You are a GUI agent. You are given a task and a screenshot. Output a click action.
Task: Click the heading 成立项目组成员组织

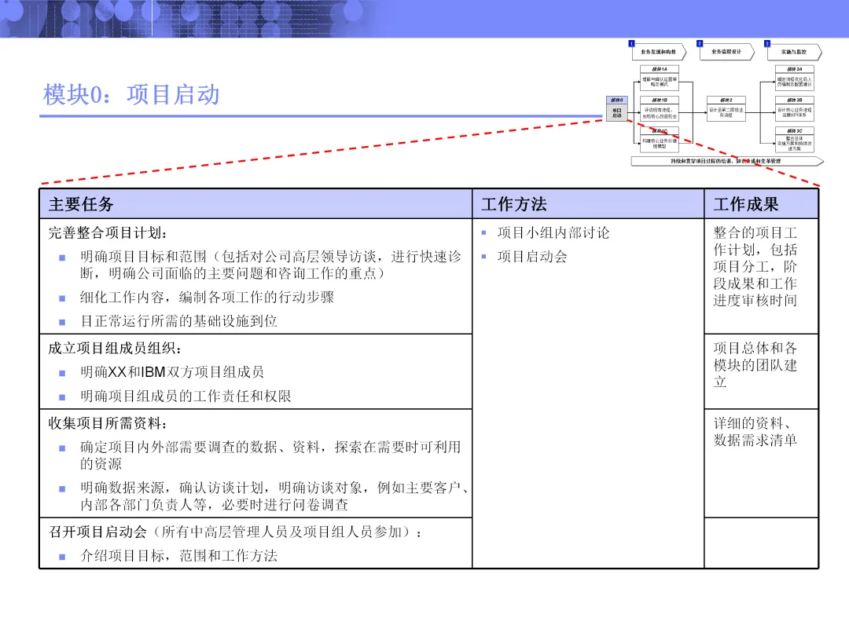click(115, 349)
